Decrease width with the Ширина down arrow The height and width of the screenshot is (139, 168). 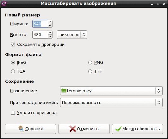tap(50, 26)
